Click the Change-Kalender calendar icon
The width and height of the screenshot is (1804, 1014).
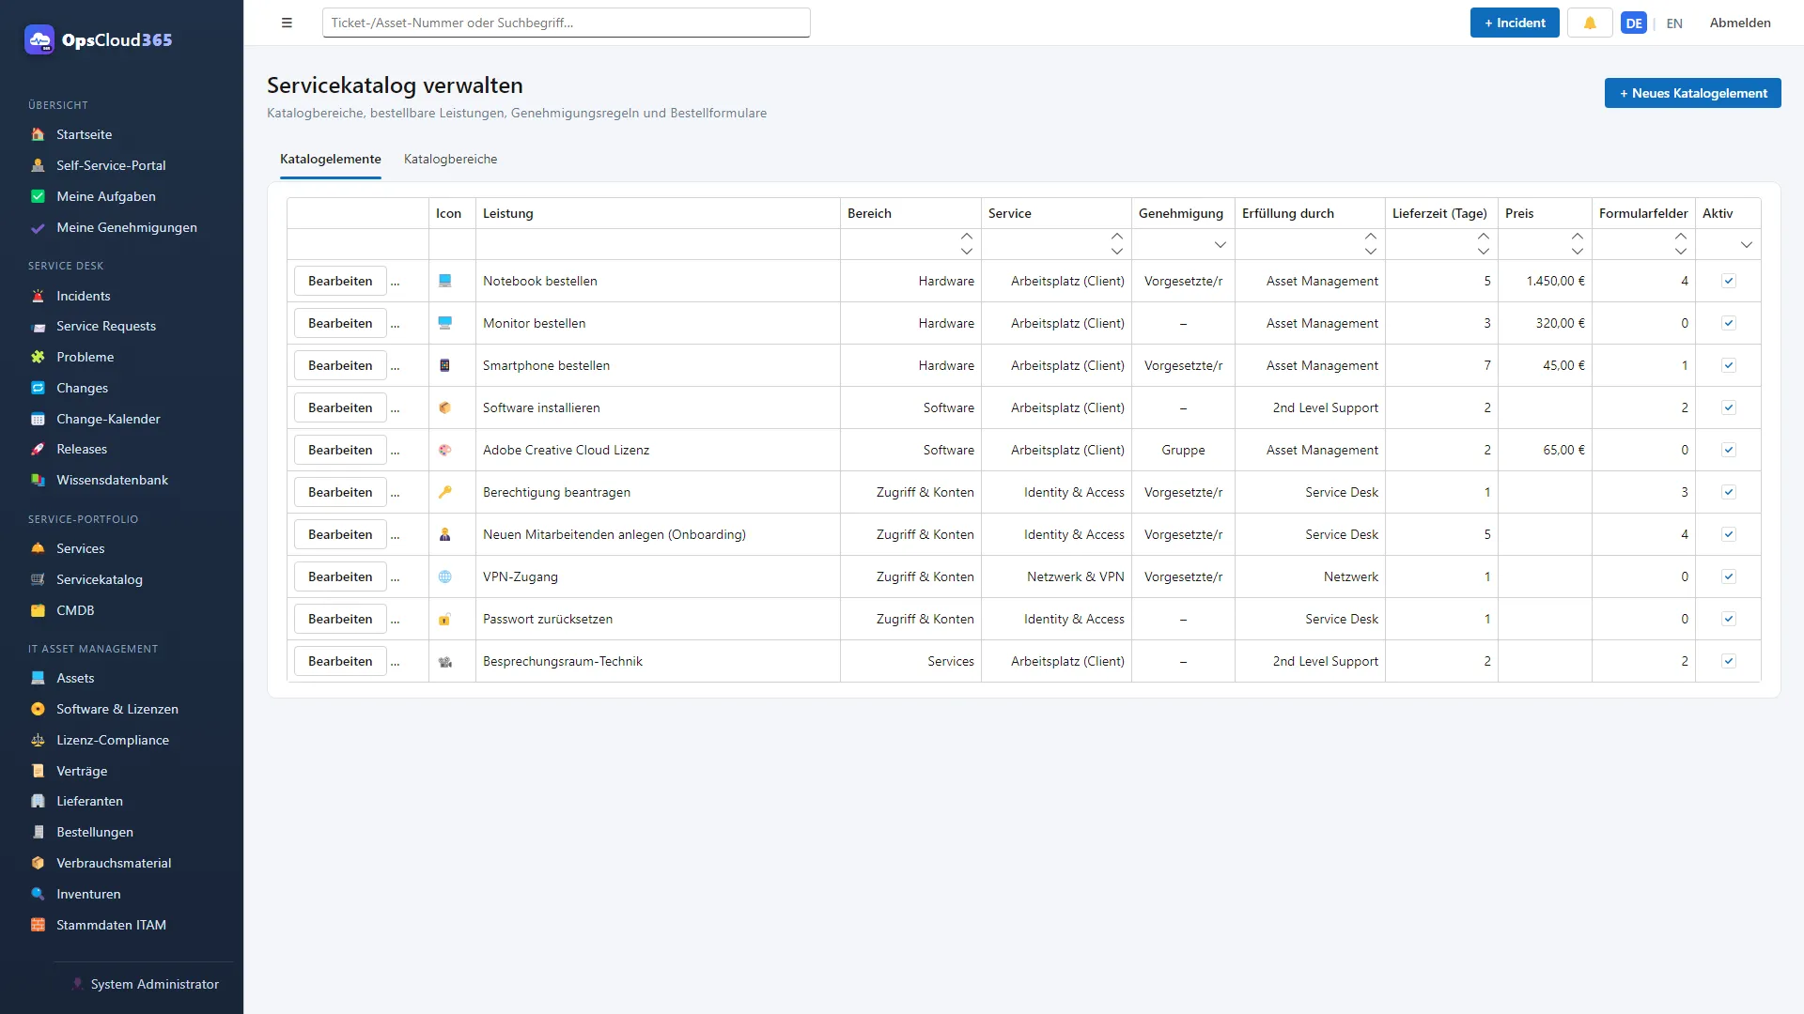click(x=38, y=419)
